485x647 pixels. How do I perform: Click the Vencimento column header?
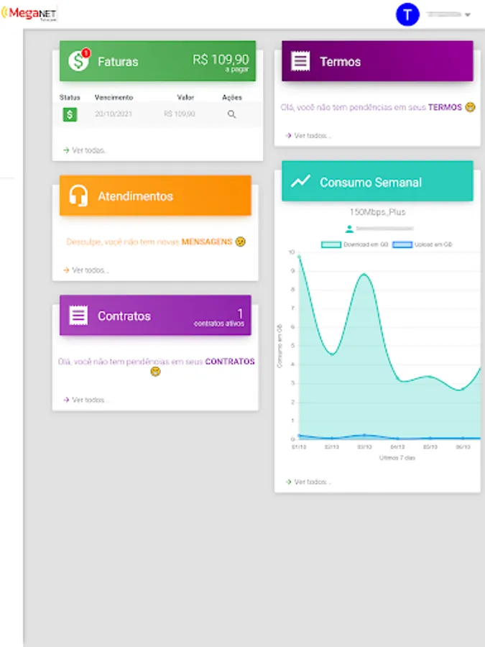point(114,97)
